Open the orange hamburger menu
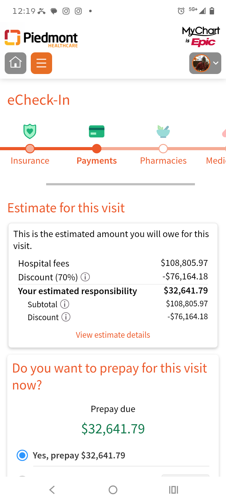226x503 pixels. (41, 63)
